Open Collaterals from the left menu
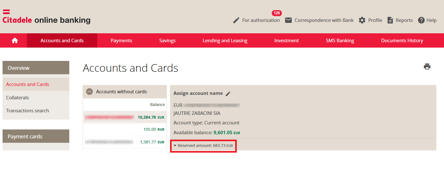This screenshot has height=191, width=444. coord(17,97)
